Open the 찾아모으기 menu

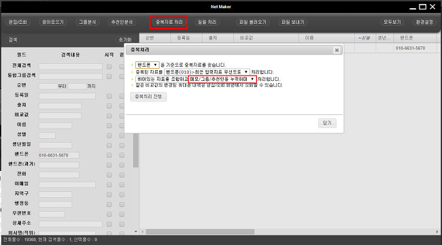pyautogui.click(x=53, y=22)
